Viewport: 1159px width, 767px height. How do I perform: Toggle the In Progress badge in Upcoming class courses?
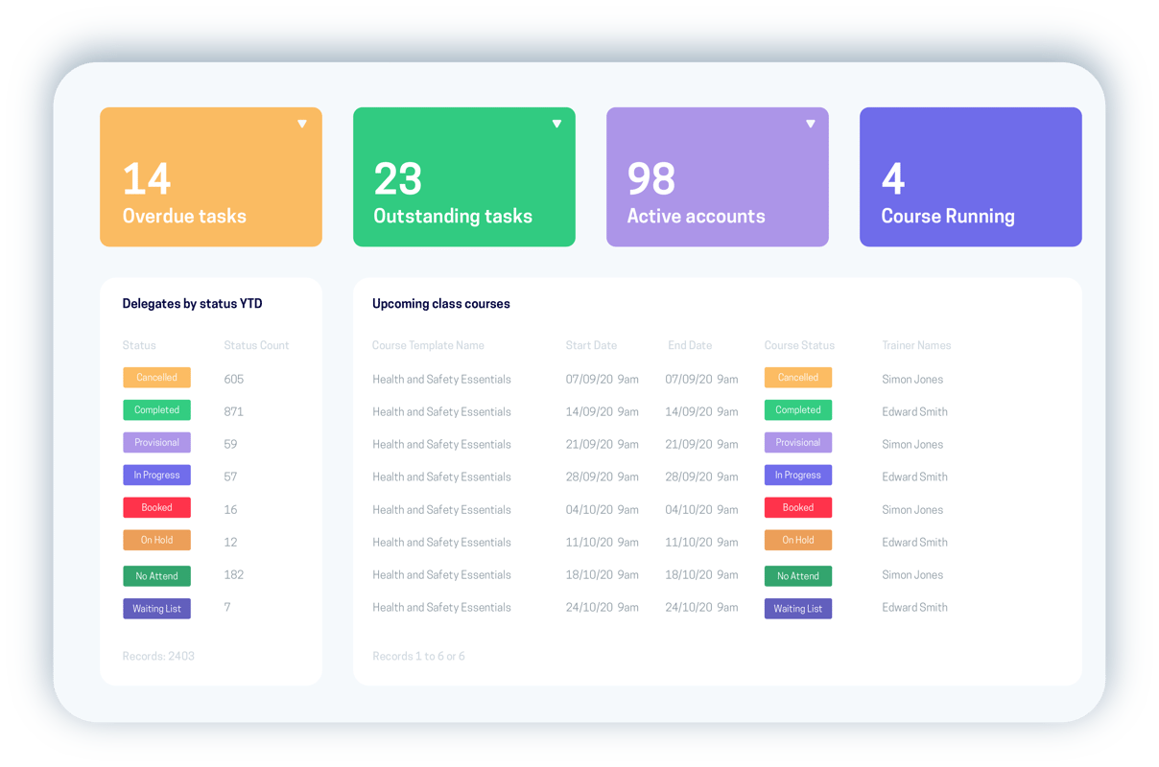[x=797, y=475]
